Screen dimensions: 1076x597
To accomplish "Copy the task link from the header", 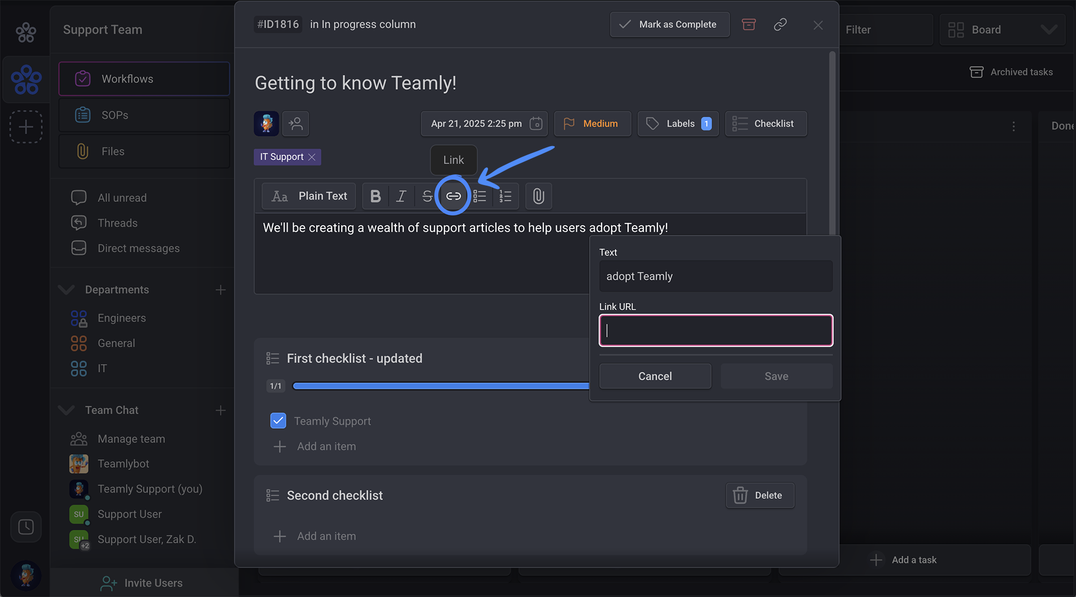I will pos(780,24).
